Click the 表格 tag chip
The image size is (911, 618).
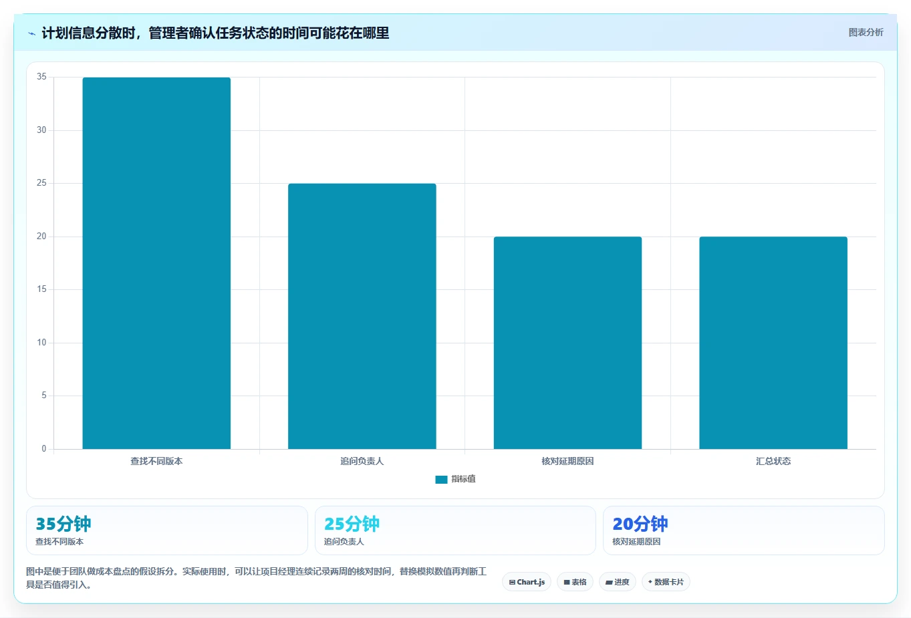coord(575,582)
